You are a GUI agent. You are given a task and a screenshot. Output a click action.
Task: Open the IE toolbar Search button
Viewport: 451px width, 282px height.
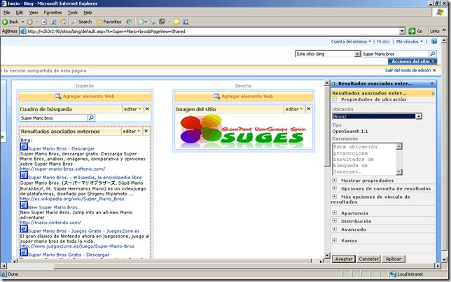[x=82, y=22]
